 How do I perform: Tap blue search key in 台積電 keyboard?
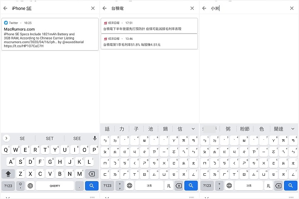coord(191,185)
